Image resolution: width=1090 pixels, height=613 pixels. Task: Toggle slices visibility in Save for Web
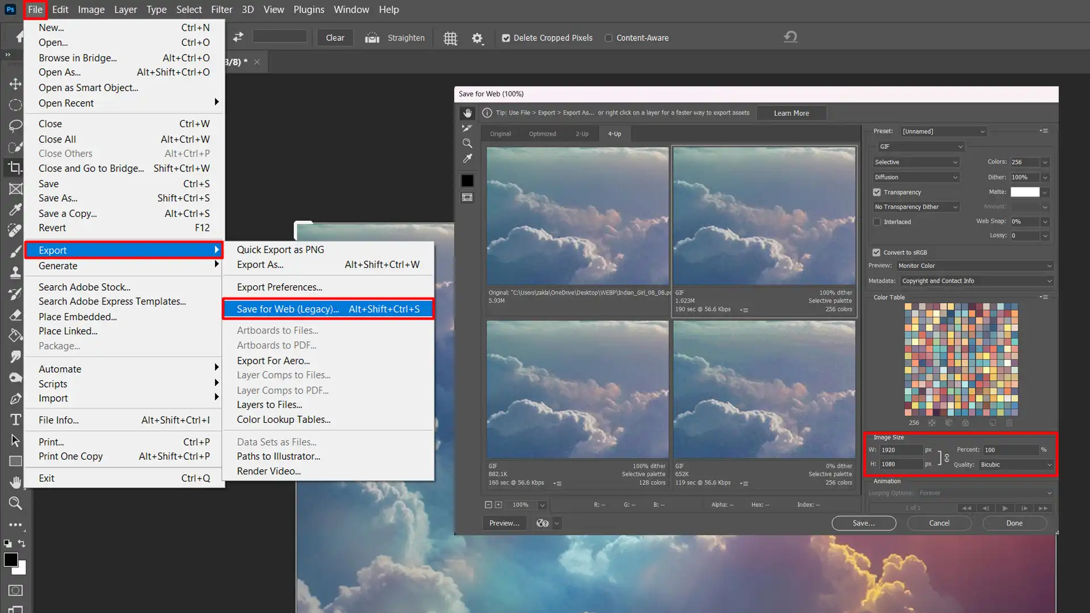467,198
